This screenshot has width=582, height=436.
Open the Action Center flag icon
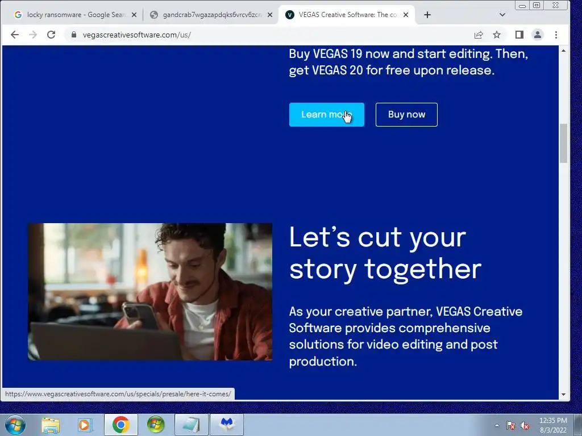tap(511, 425)
